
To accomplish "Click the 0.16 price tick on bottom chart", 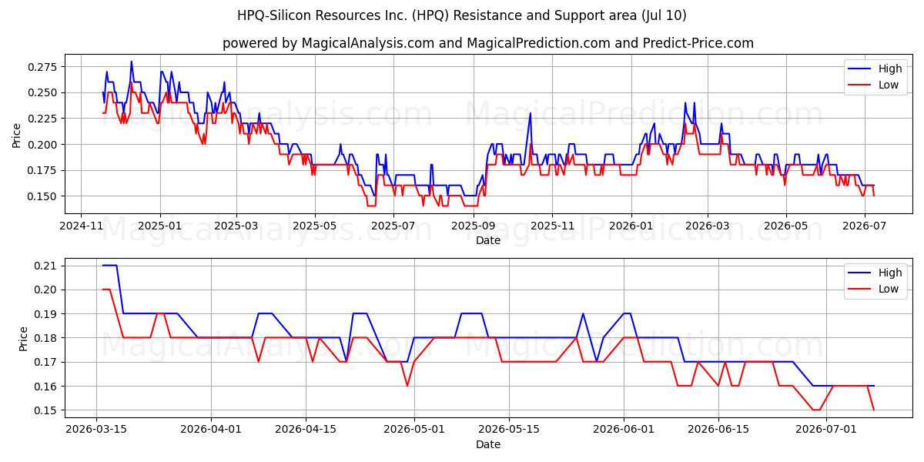I will tap(46, 387).
